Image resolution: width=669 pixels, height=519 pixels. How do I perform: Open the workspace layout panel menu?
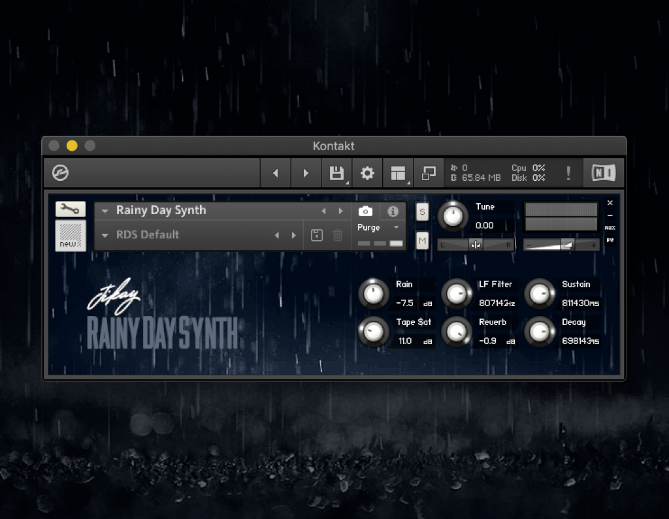(x=398, y=173)
